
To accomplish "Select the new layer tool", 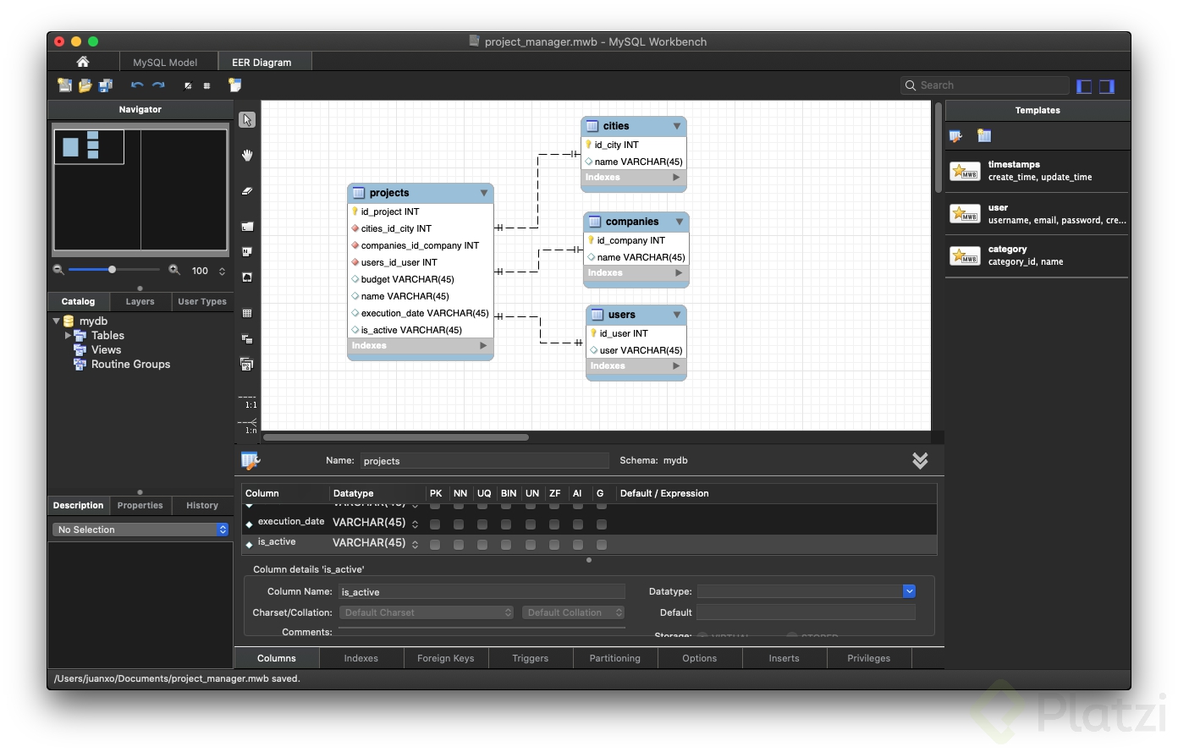I will (x=247, y=226).
